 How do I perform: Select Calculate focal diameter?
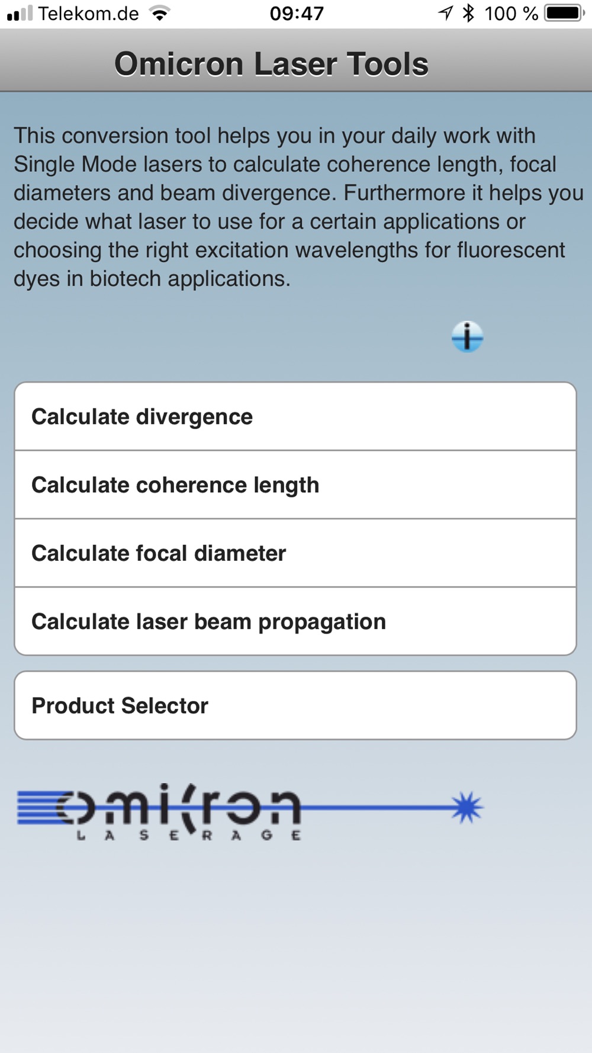click(x=295, y=553)
